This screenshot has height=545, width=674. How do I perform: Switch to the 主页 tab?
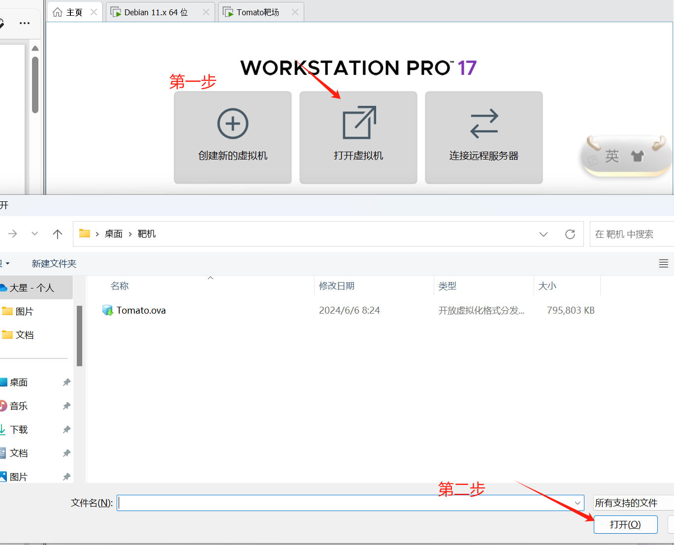click(74, 12)
